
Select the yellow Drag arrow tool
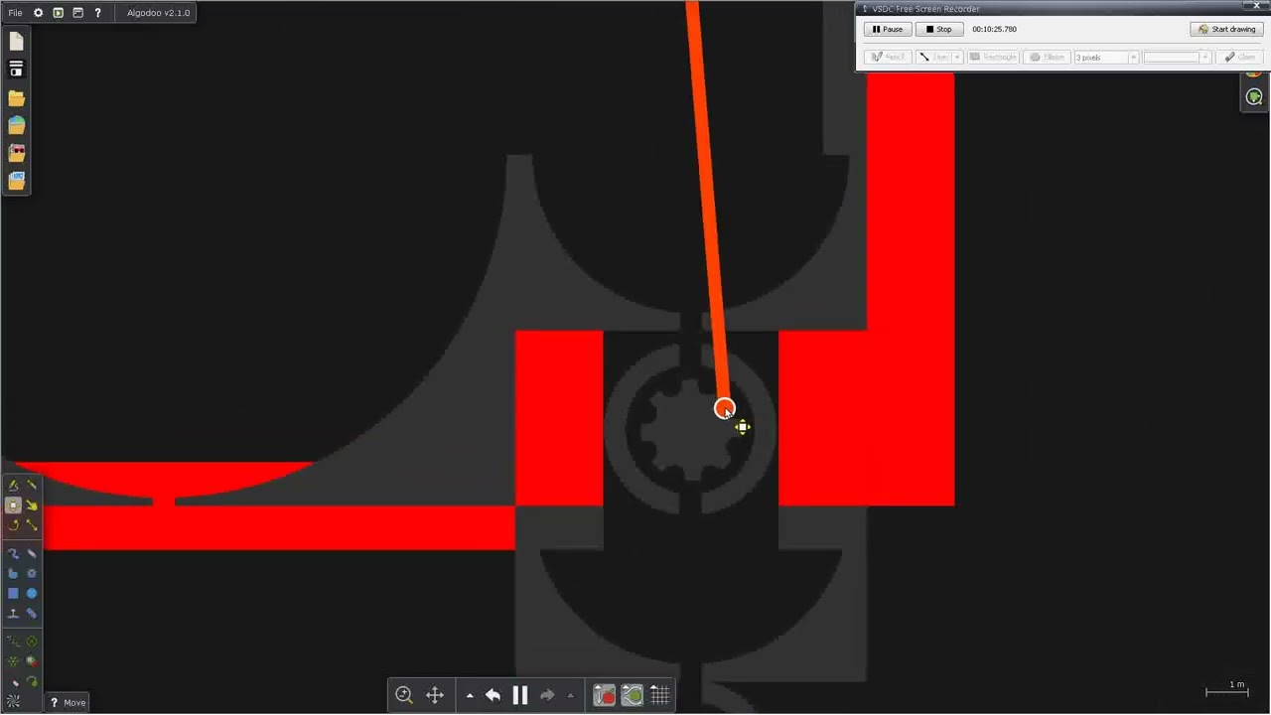tap(32, 505)
